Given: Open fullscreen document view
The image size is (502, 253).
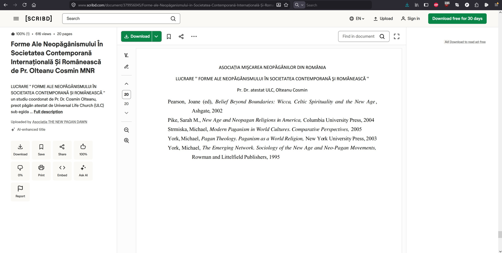Looking at the screenshot, I should coord(396,37).
